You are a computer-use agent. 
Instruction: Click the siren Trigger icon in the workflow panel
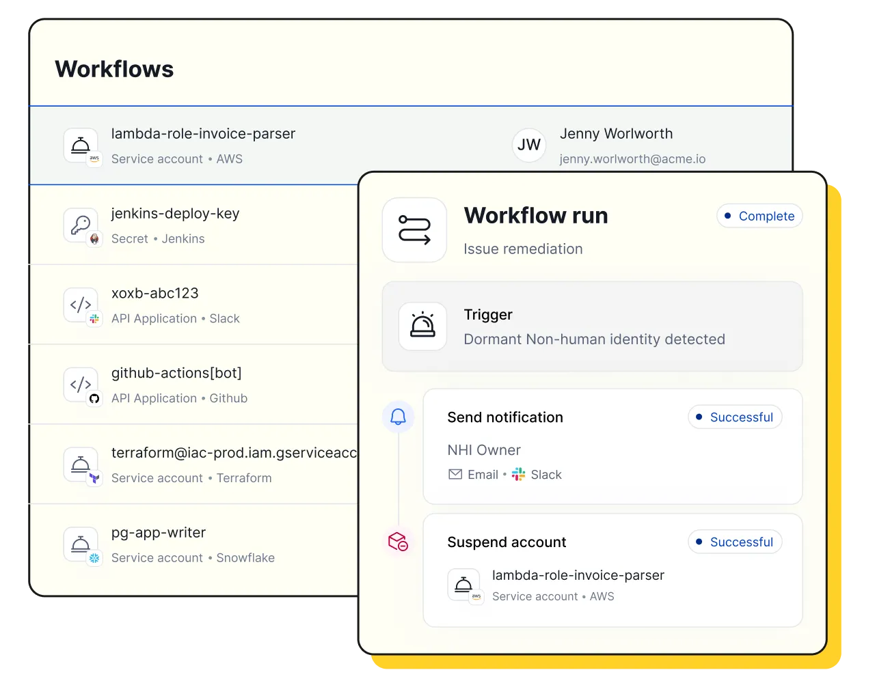422,326
